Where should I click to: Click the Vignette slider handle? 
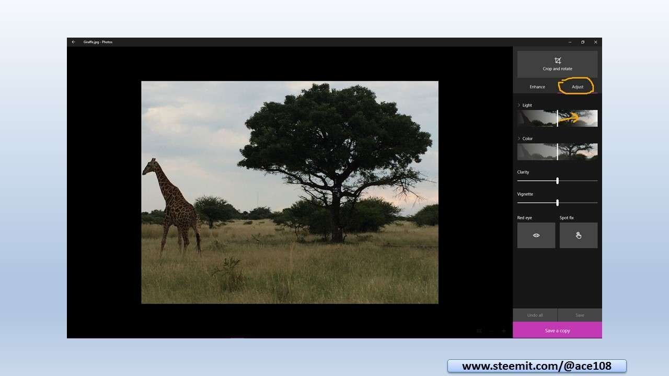click(x=557, y=203)
